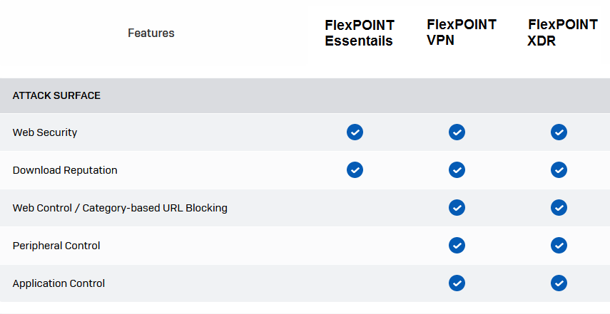Click Web Control checkmark in VPN column
Image resolution: width=610 pixels, height=314 pixels.
(457, 208)
